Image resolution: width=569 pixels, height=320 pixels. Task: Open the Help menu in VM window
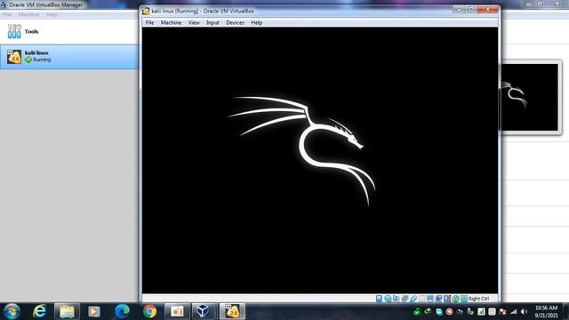point(257,22)
